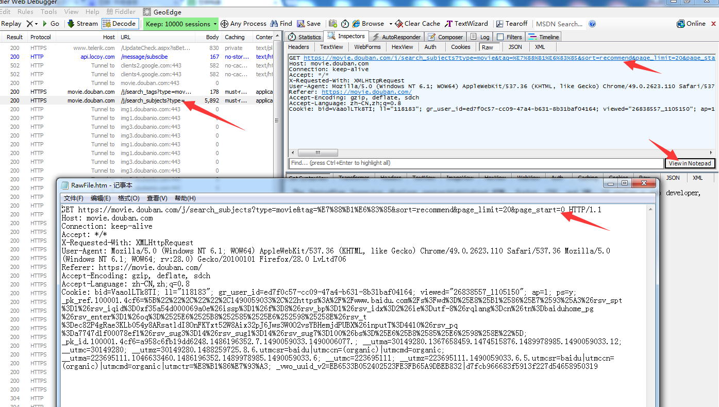Toggle the Decode button

coord(120,24)
